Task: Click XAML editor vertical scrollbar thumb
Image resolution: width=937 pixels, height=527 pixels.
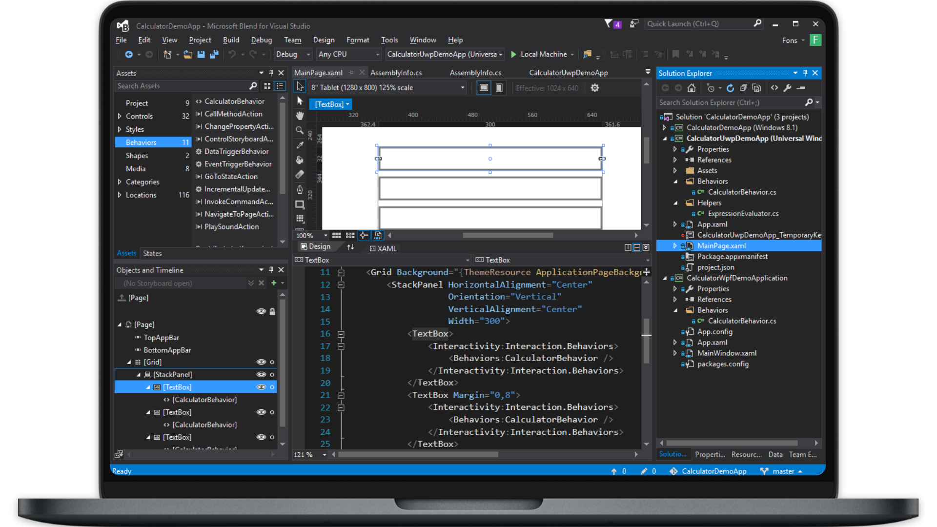Action: click(x=646, y=341)
